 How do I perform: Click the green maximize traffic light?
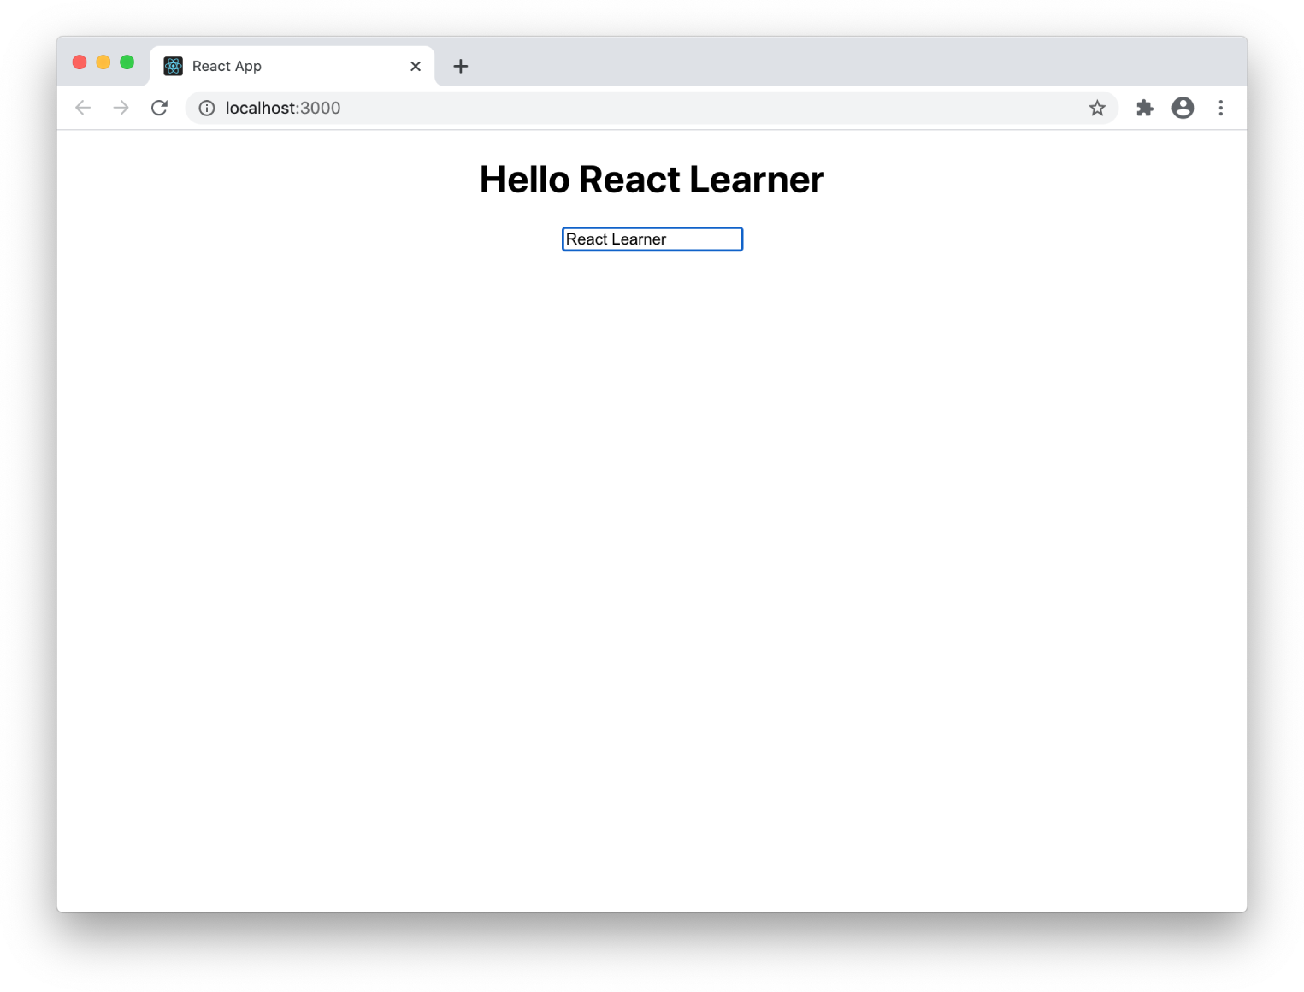127,62
